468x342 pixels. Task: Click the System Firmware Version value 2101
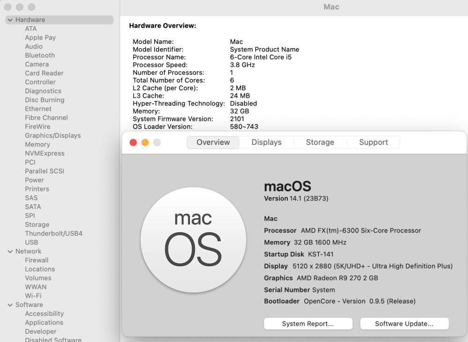click(237, 119)
